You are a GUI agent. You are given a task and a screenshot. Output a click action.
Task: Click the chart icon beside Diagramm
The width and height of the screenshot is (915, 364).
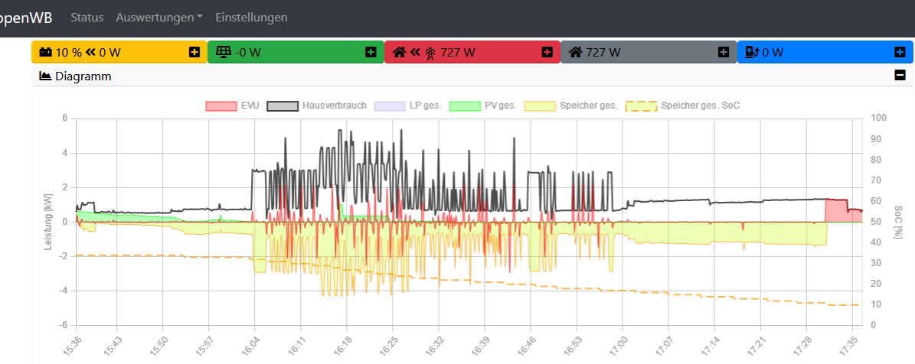click(x=45, y=76)
